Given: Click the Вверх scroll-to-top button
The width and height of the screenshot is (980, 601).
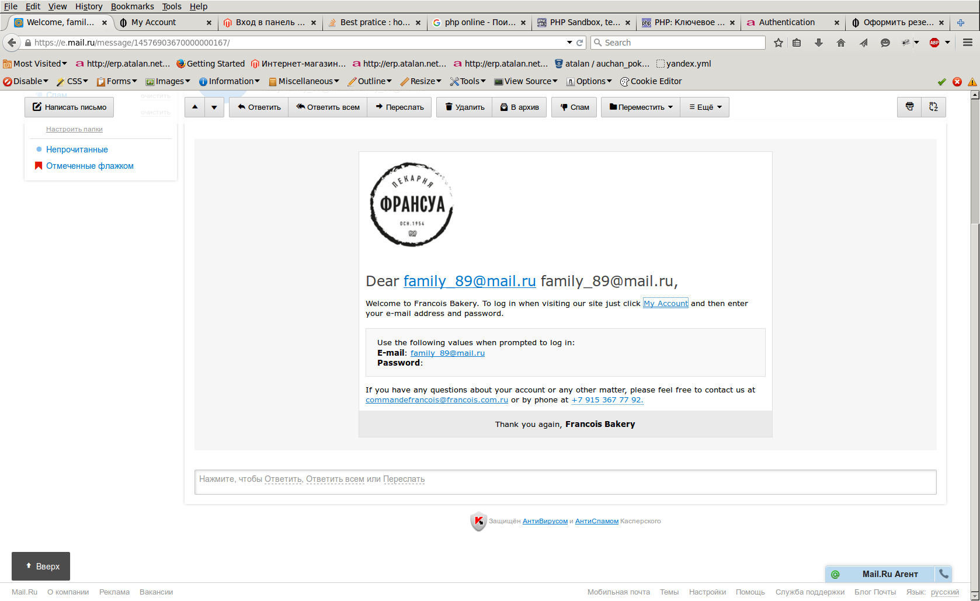Looking at the screenshot, I should point(41,566).
